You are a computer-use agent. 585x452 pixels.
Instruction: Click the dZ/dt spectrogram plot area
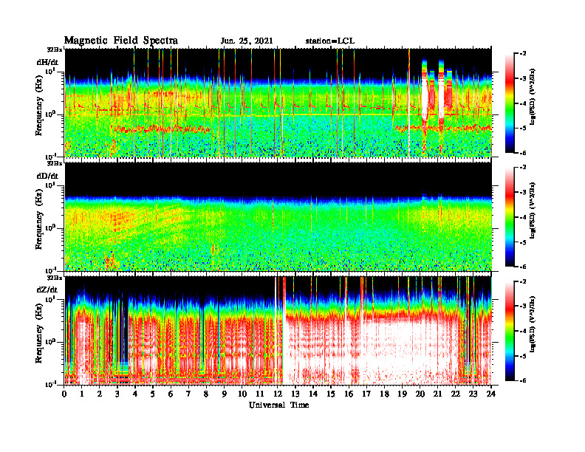[278, 331]
